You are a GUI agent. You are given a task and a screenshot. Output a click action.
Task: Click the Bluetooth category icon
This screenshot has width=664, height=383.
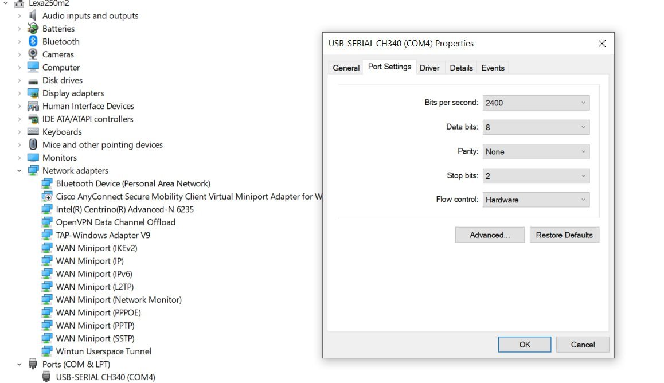tap(33, 41)
